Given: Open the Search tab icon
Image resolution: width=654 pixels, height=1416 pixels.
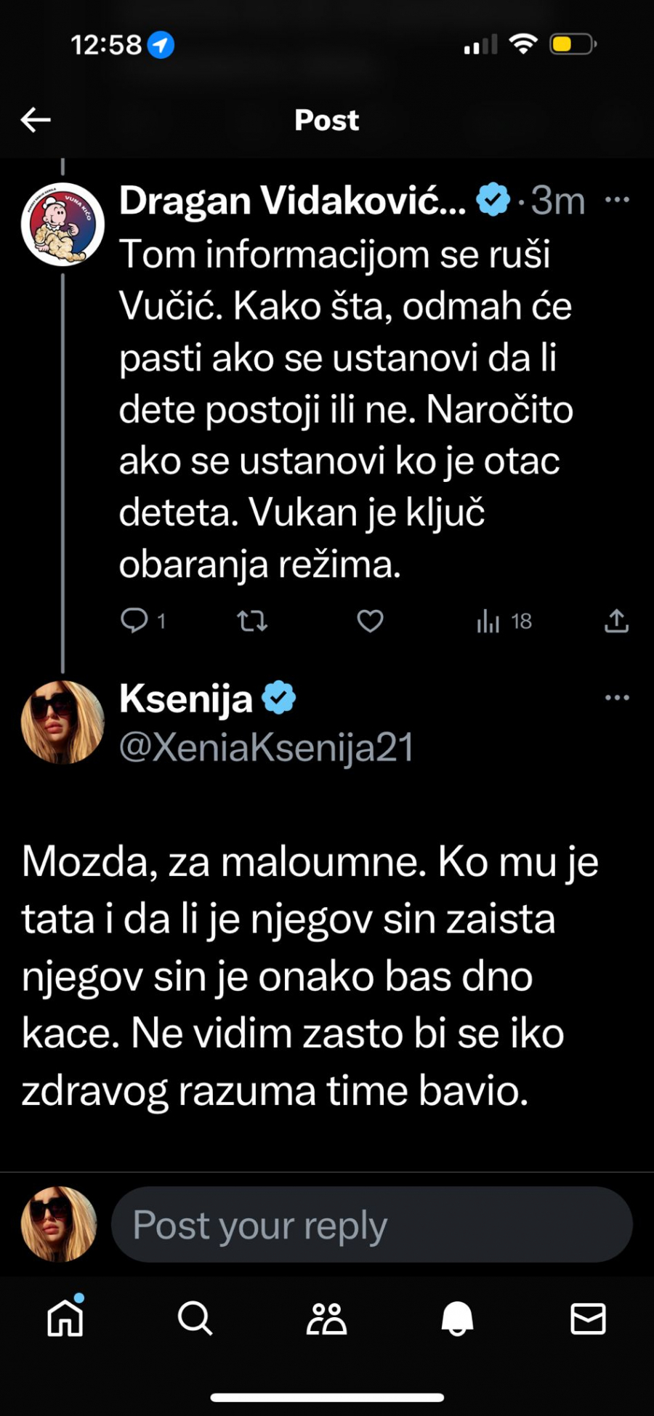Looking at the screenshot, I should coord(193,1321).
